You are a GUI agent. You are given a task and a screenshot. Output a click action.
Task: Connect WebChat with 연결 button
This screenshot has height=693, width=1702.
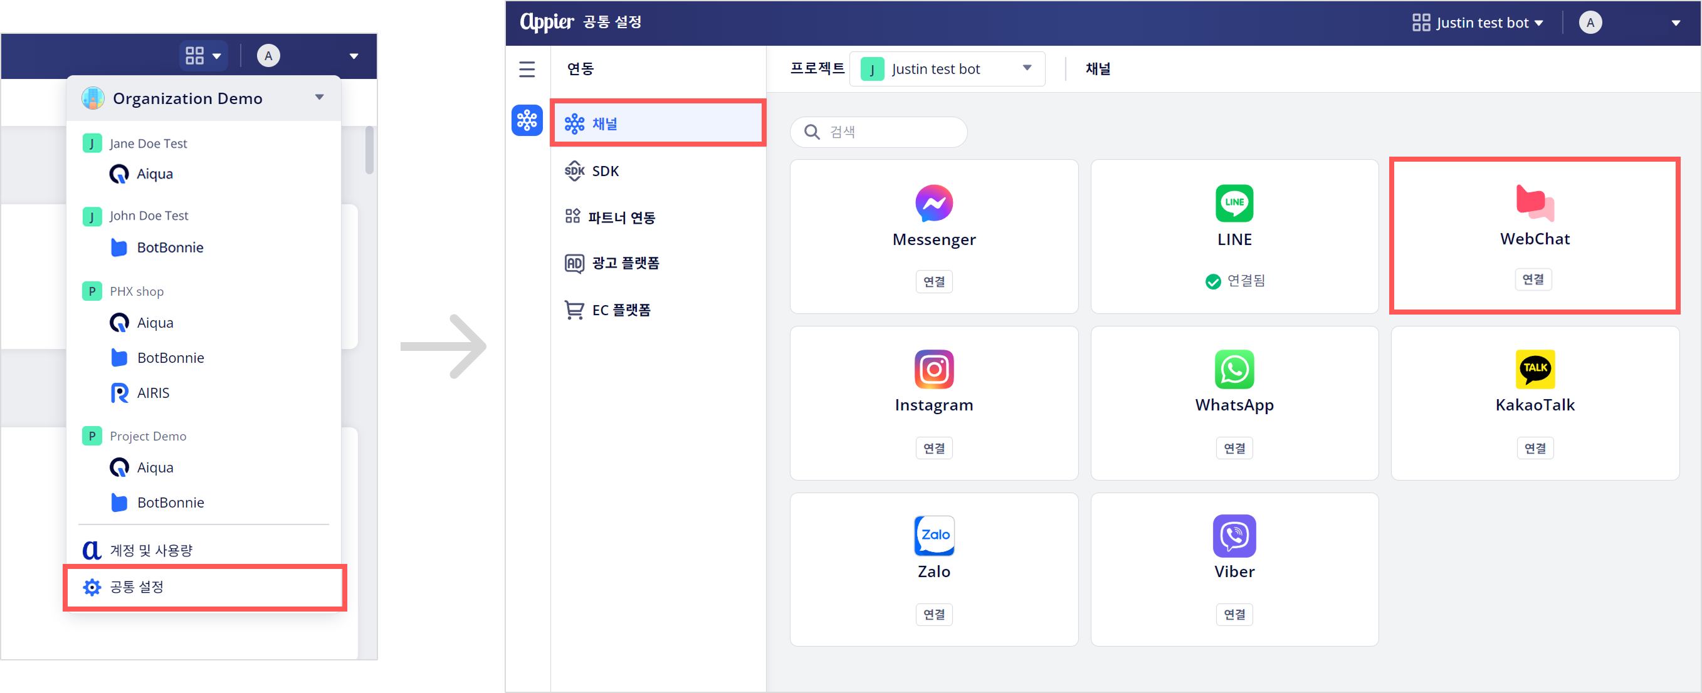tap(1533, 279)
